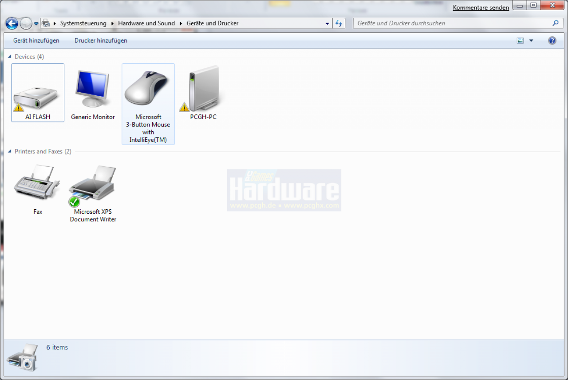Click the warning badge on PCGH-PC
This screenshot has width=568, height=380.
(184, 107)
